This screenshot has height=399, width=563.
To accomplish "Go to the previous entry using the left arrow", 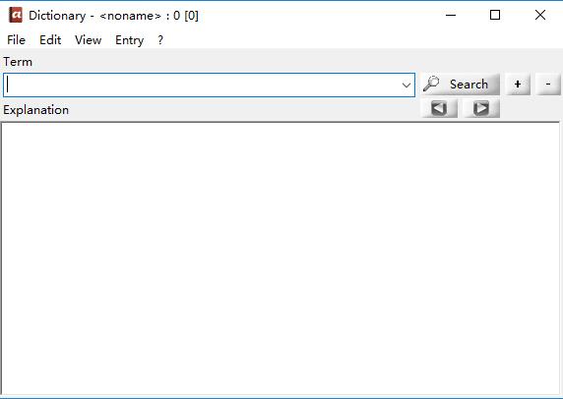I will point(439,108).
